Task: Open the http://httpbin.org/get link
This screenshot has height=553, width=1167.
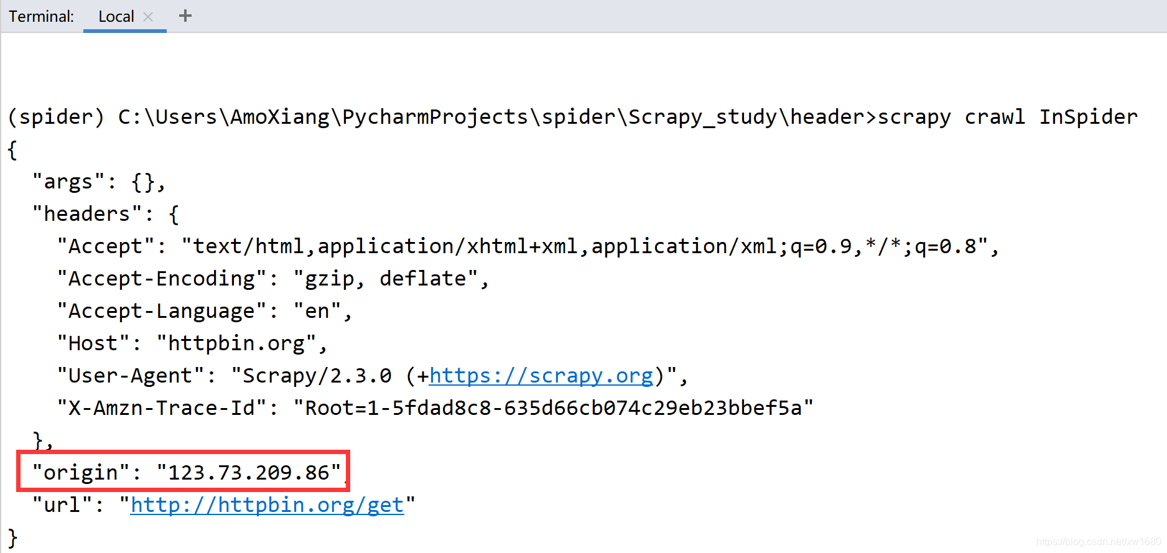Action: [x=267, y=505]
